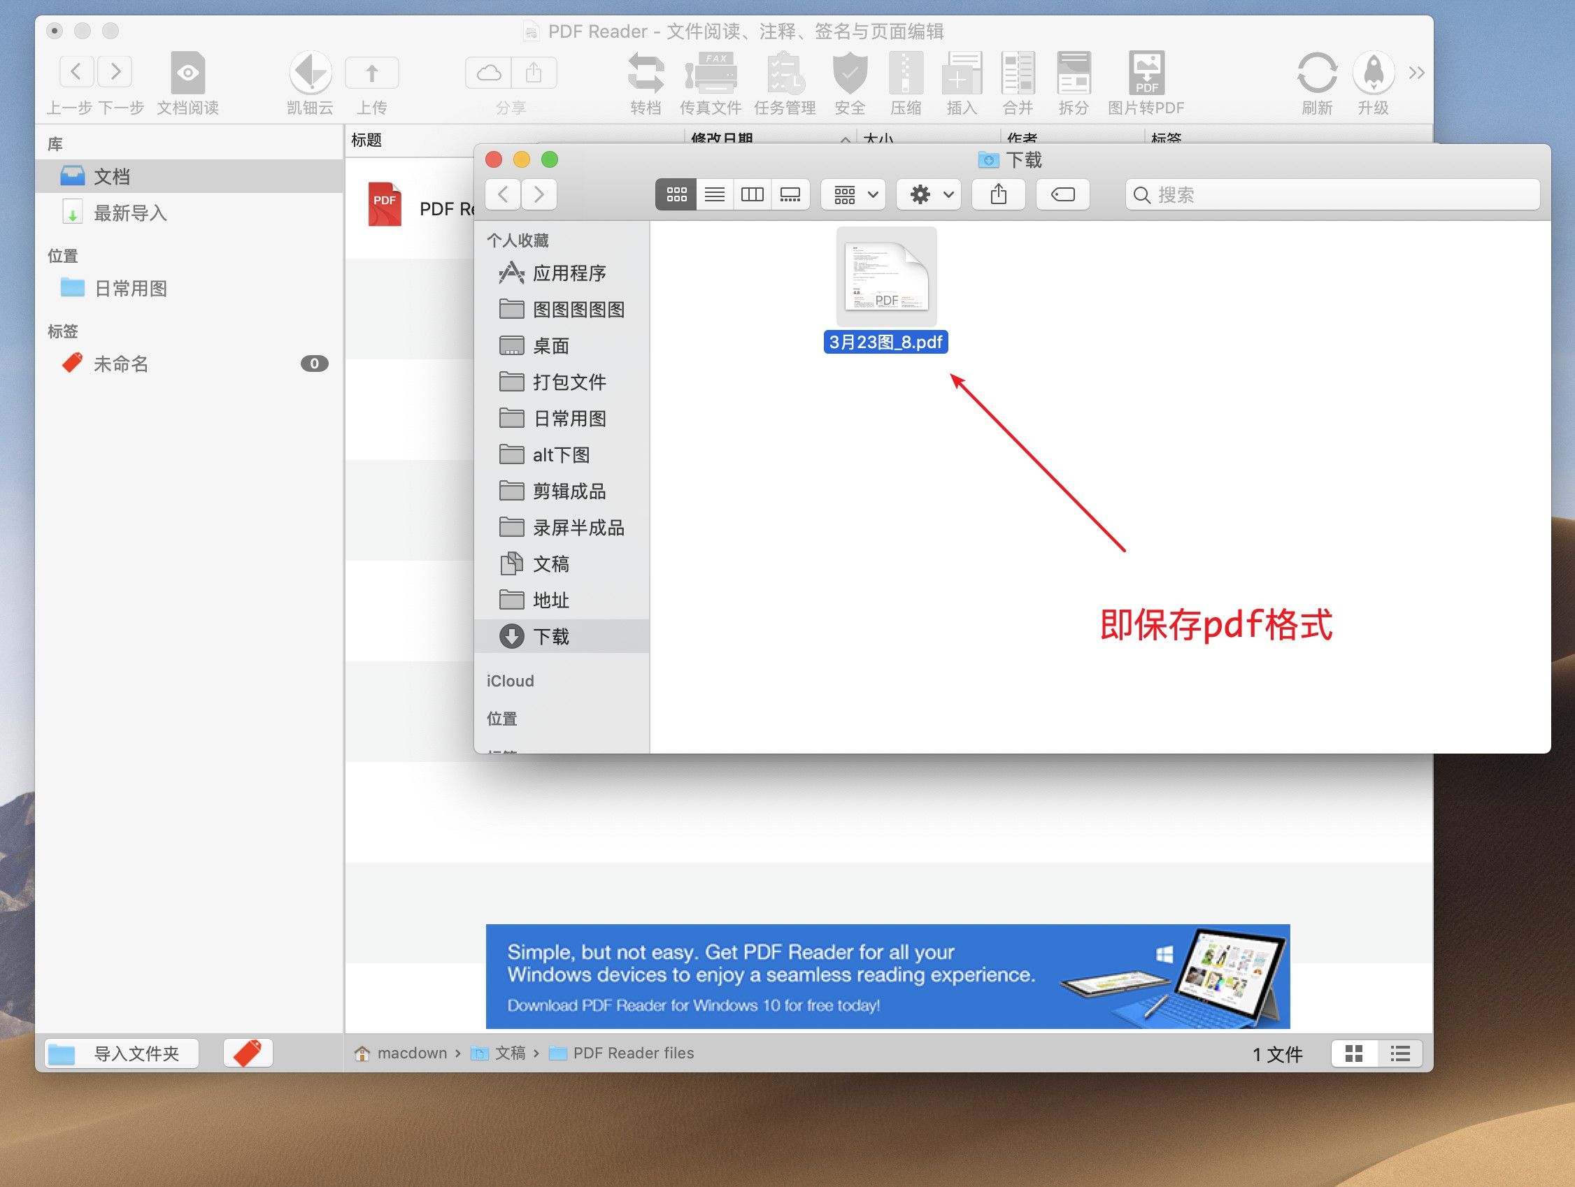Open the Finder grouping dropdown

(853, 194)
